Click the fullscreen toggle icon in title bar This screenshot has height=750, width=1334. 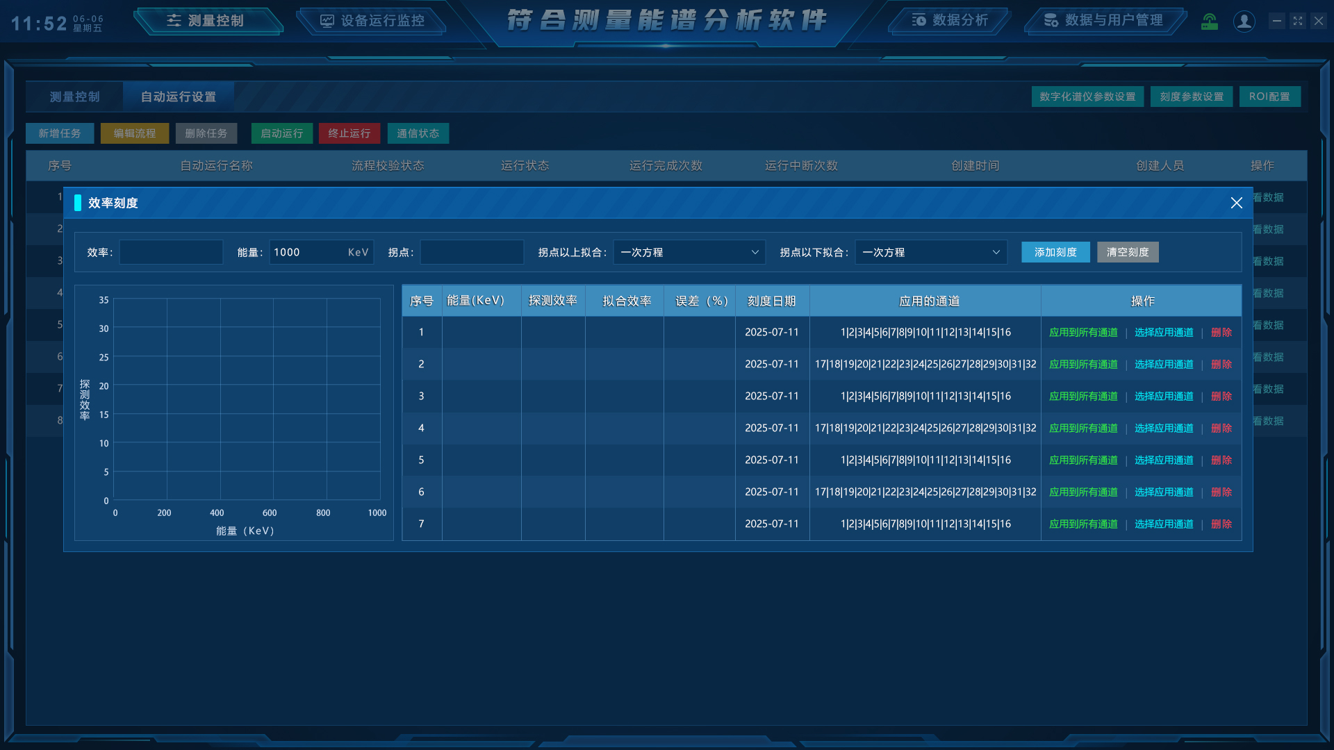click(1297, 21)
